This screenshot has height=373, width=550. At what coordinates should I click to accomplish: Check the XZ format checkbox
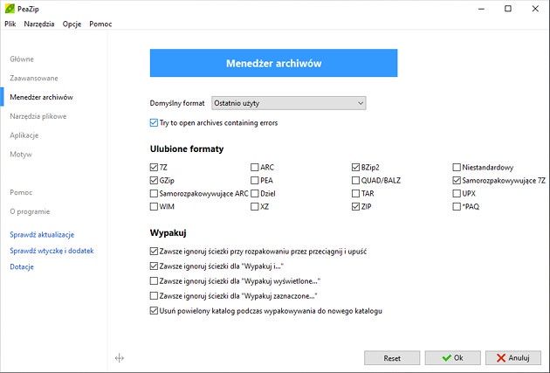(x=255, y=207)
